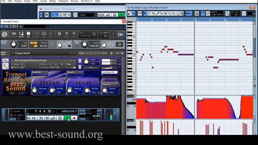Screen dimensions: 258x145
Task: Open the Transport menu
Action: (x=63, y=1)
